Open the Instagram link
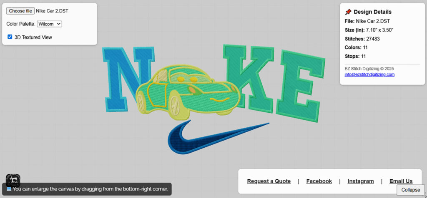The height and width of the screenshot is (198, 427). pos(361,181)
